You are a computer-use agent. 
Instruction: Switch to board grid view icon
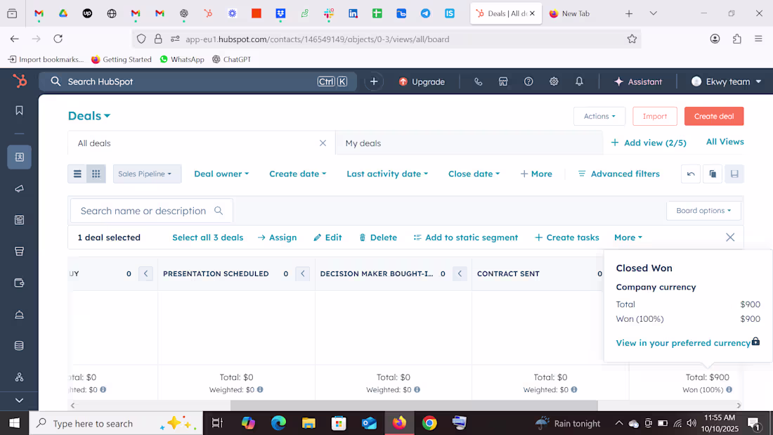[x=96, y=174]
